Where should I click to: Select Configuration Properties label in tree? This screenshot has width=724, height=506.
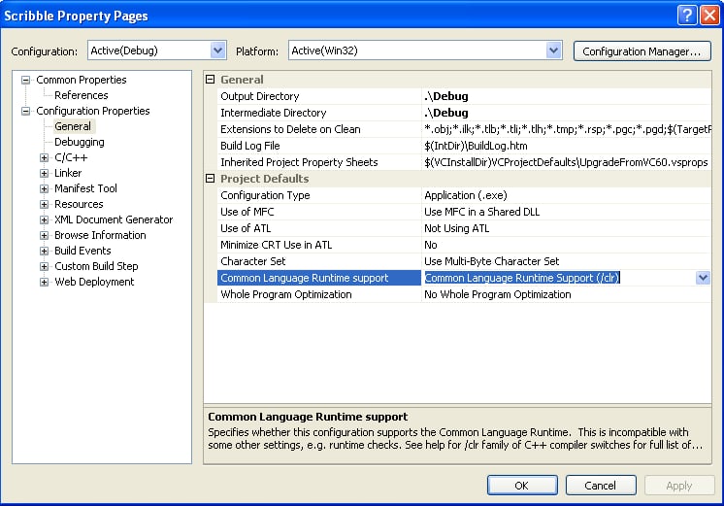coord(93,111)
